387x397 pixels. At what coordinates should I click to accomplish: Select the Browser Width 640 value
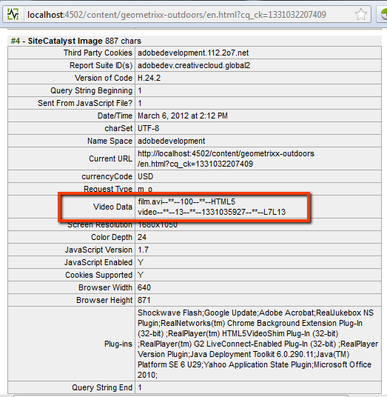pos(144,287)
